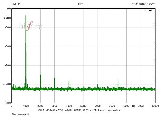
Task: Click the -60.0 y-axis tick label
Action: coord(7,46)
